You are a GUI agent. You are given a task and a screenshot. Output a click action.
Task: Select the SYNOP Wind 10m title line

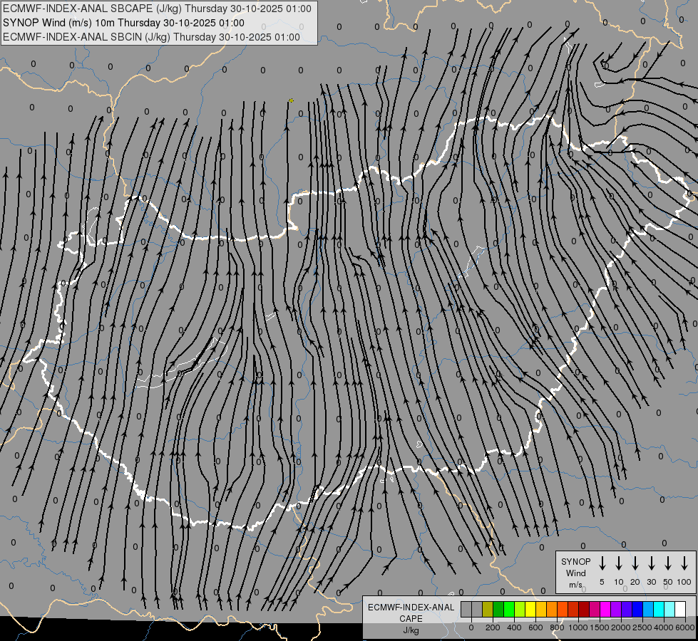click(x=123, y=23)
